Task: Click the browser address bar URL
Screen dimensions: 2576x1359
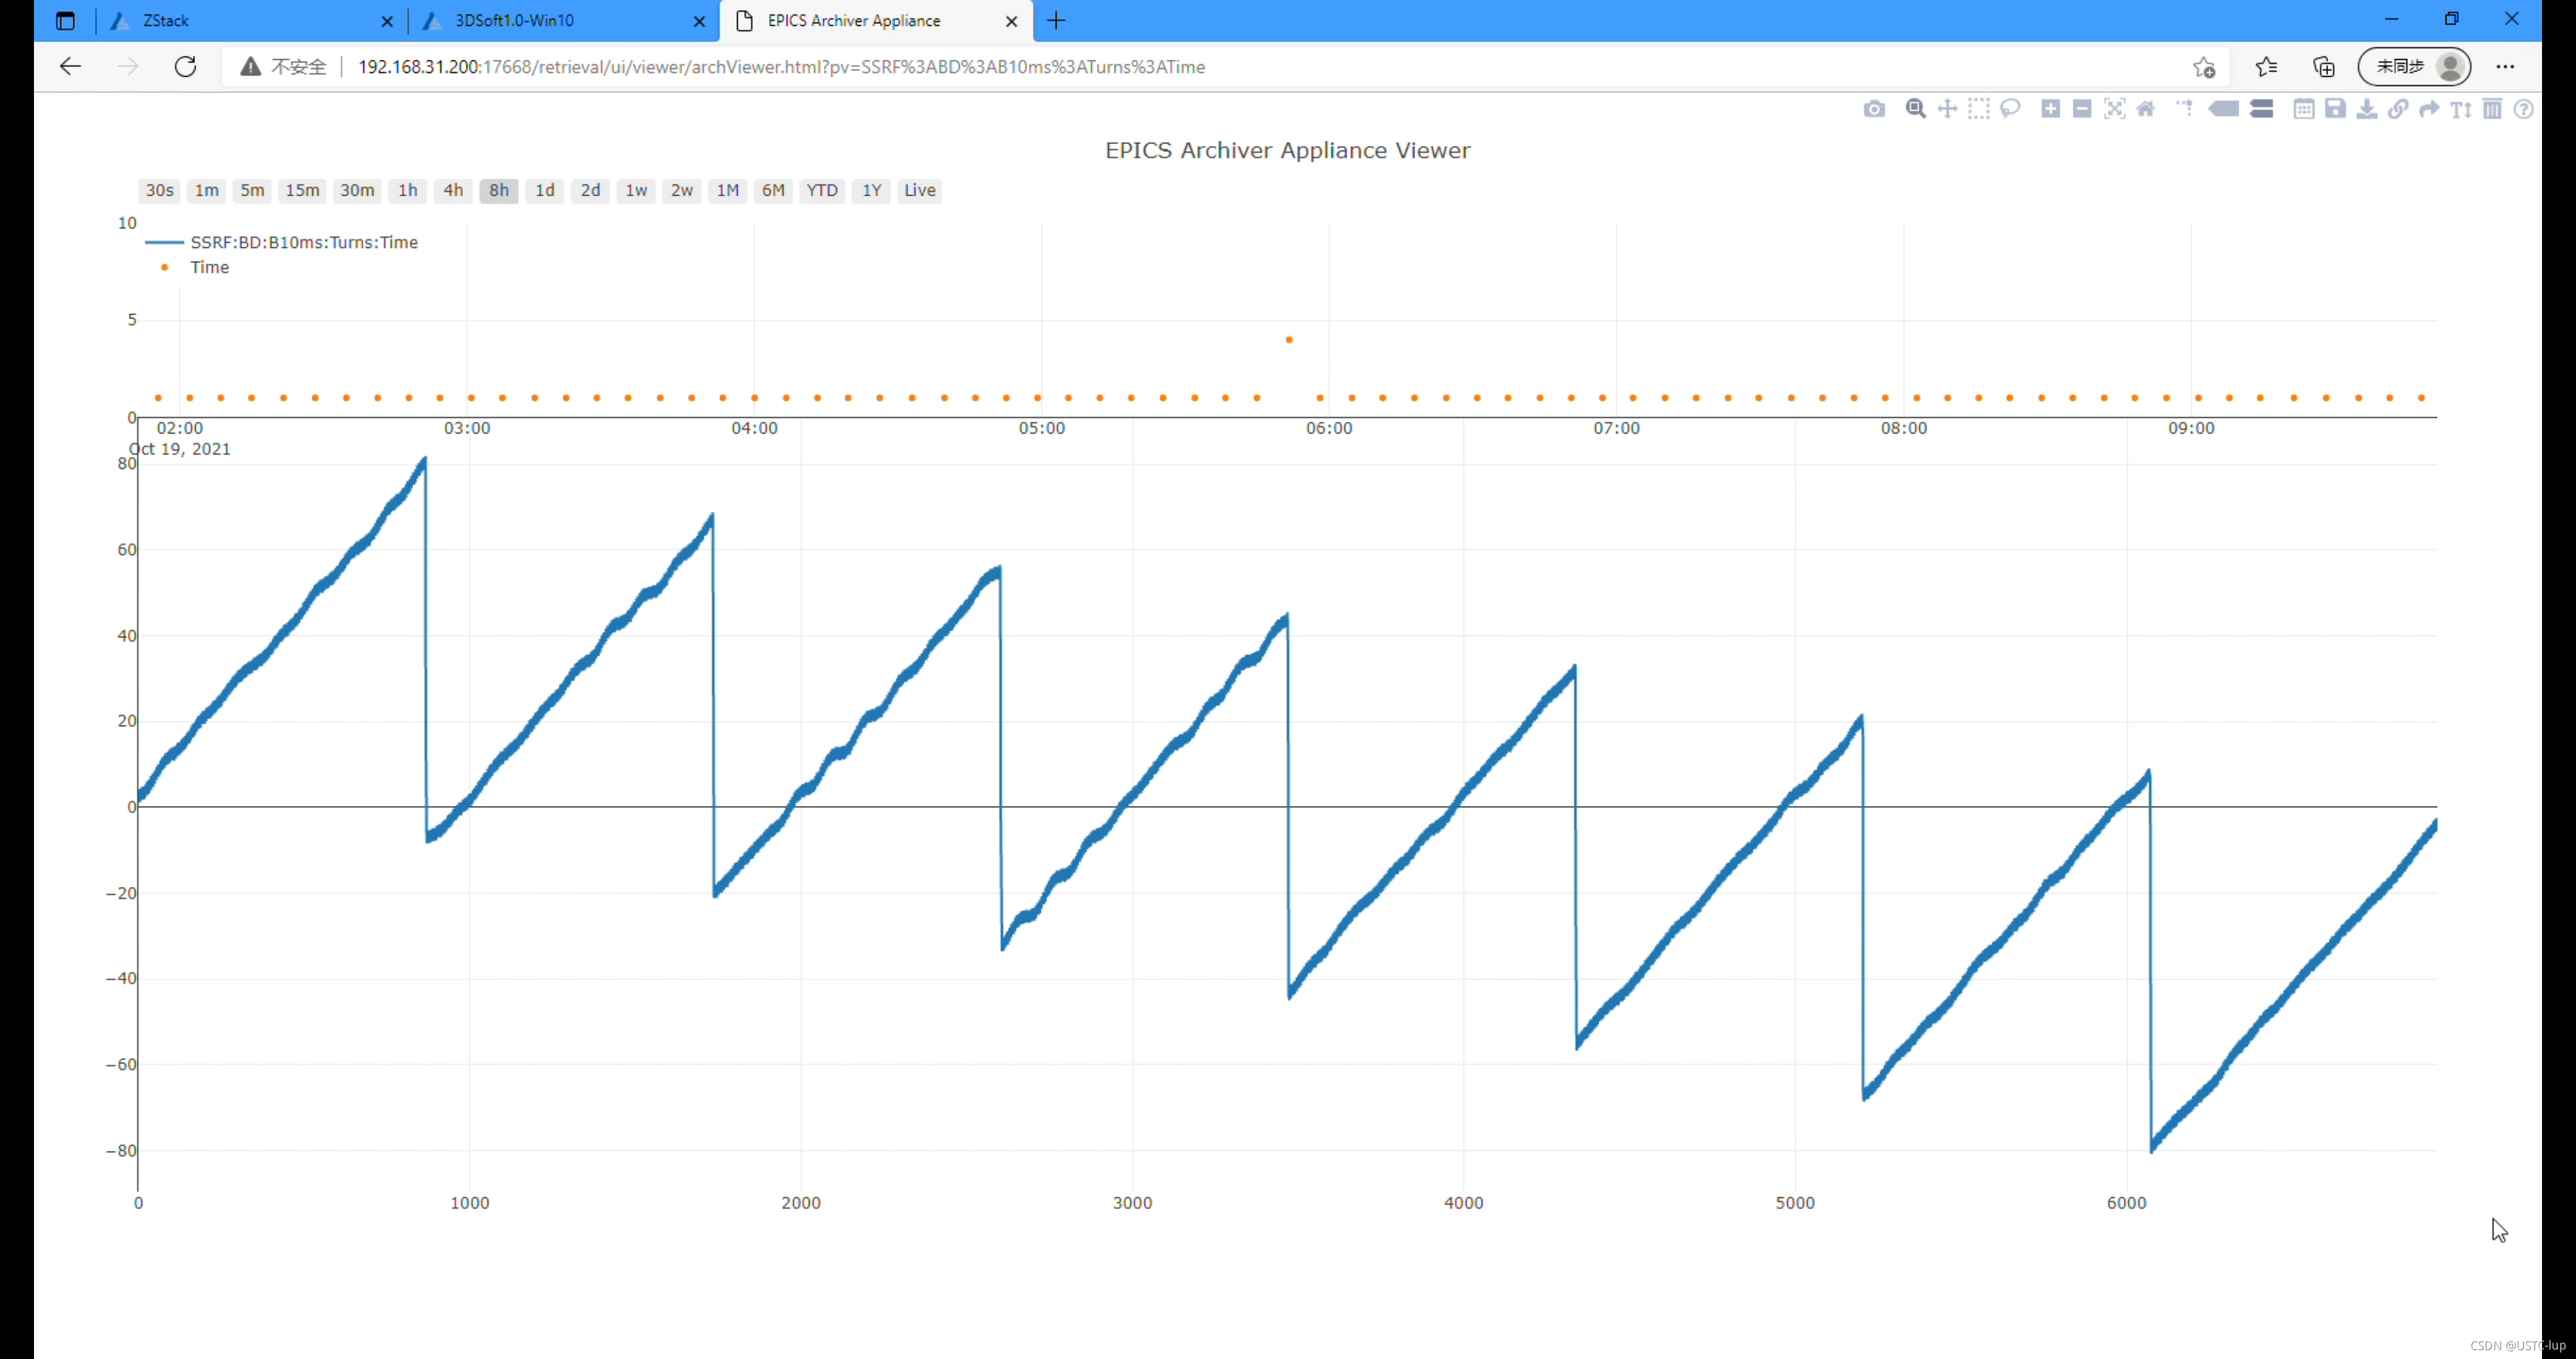Action: (780, 67)
